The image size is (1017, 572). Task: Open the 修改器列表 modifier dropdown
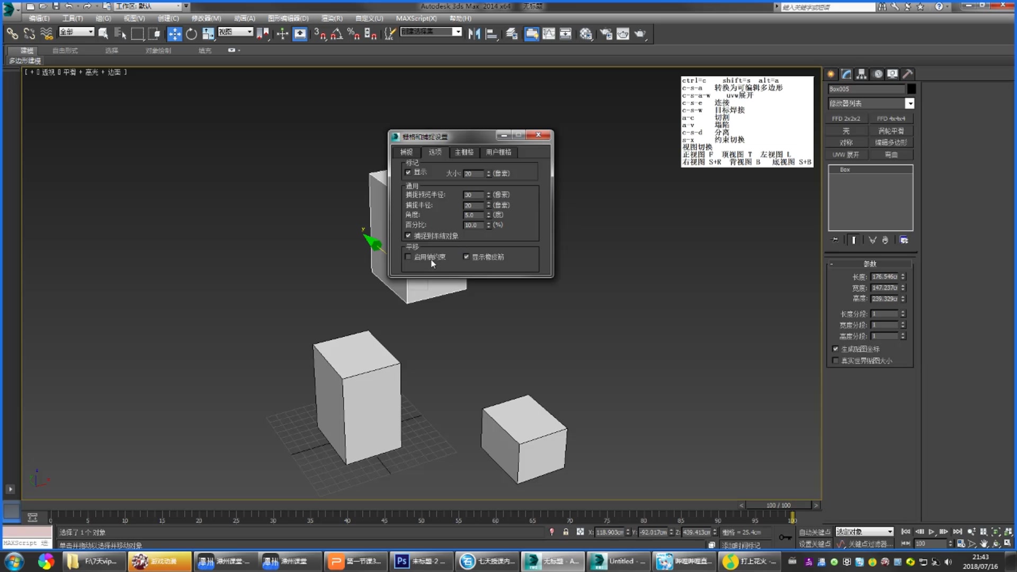(910, 104)
